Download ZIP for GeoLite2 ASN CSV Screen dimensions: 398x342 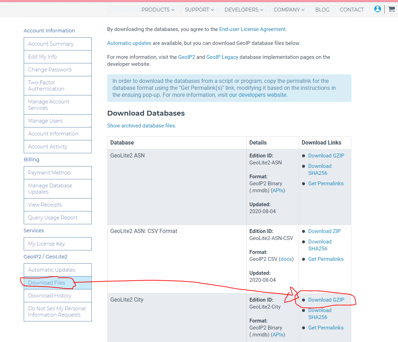click(x=324, y=231)
